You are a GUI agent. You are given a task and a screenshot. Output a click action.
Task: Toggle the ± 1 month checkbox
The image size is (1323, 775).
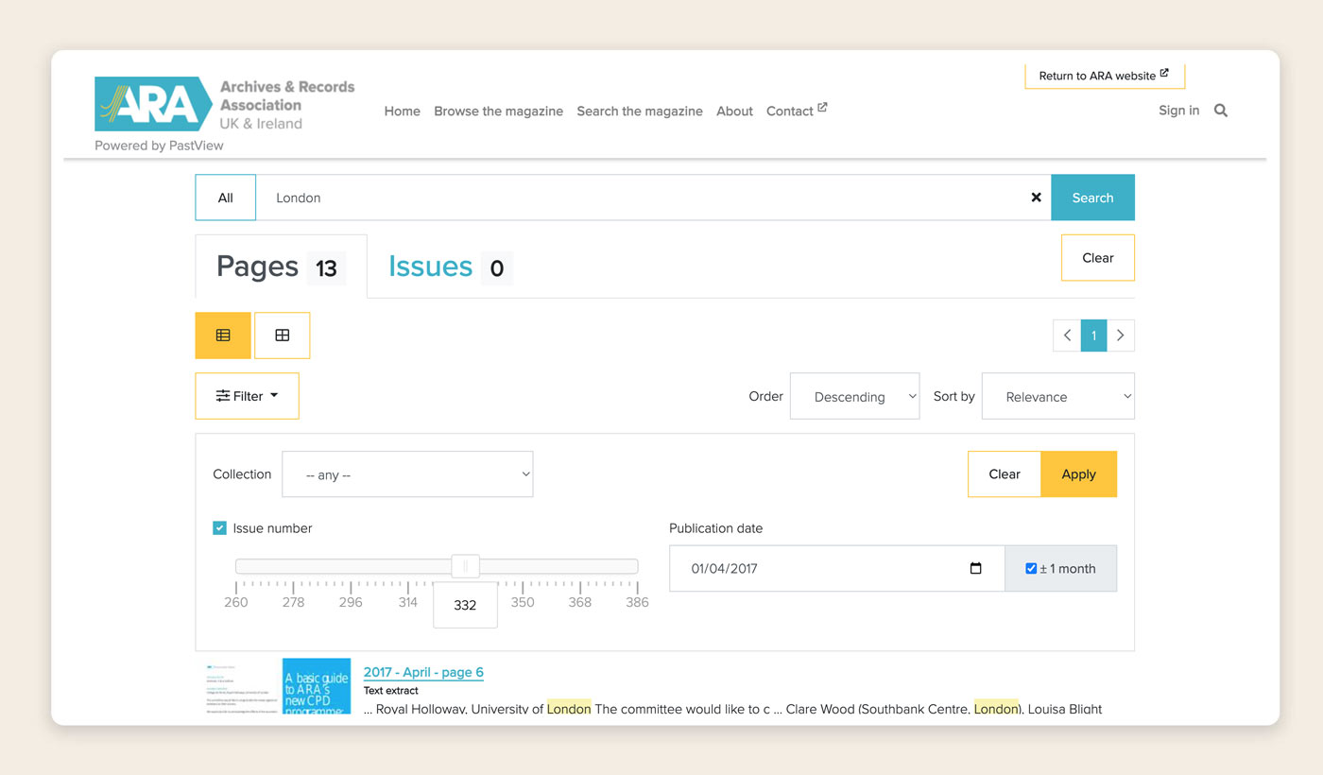pos(1031,568)
